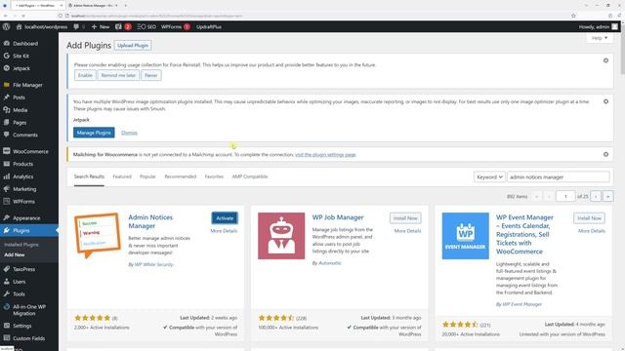
Task: Open WP Job Manager plugin thumbnail
Action: tap(281, 236)
